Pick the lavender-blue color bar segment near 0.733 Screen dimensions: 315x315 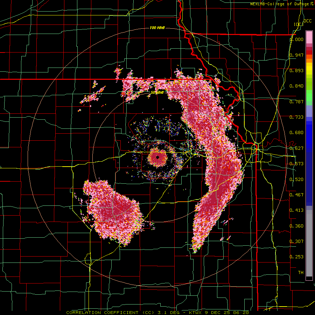coord(309,111)
